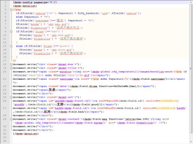
Task: Click the scrollbar down arrow
Action: click(191, 142)
